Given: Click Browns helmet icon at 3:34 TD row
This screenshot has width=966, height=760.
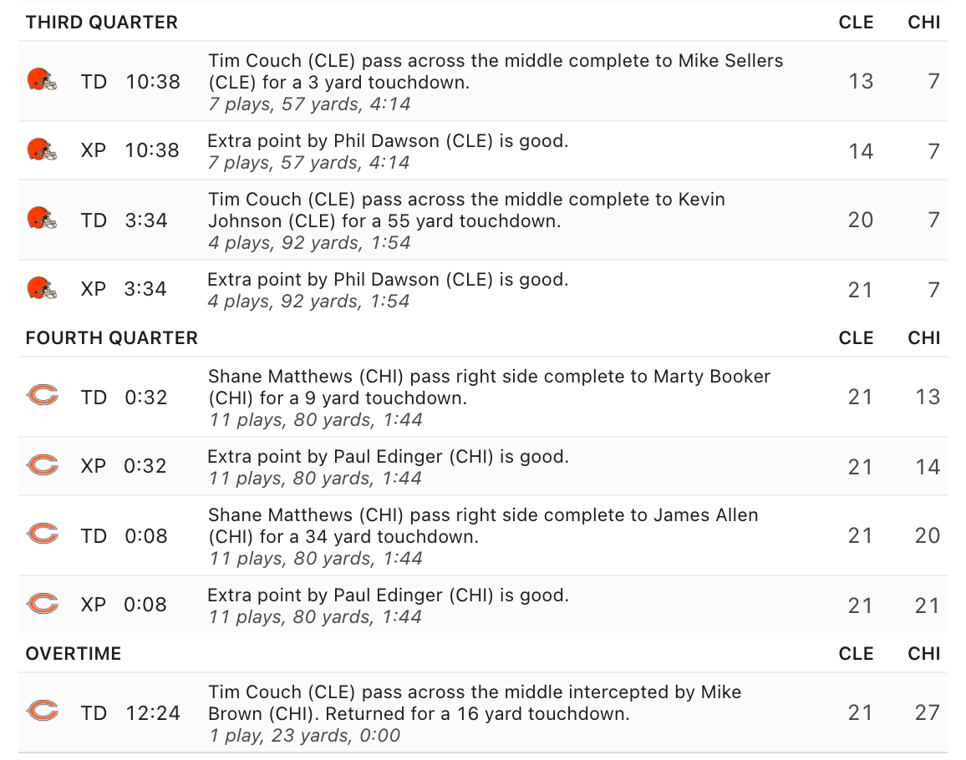Looking at the screenshot, I should (42, 220).
